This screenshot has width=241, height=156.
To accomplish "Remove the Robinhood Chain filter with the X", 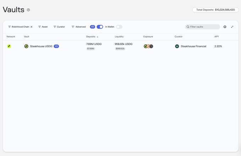I will 32,27.
